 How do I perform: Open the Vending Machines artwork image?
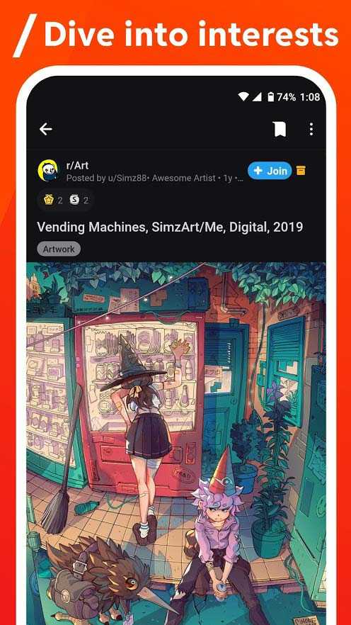point(176,444)
